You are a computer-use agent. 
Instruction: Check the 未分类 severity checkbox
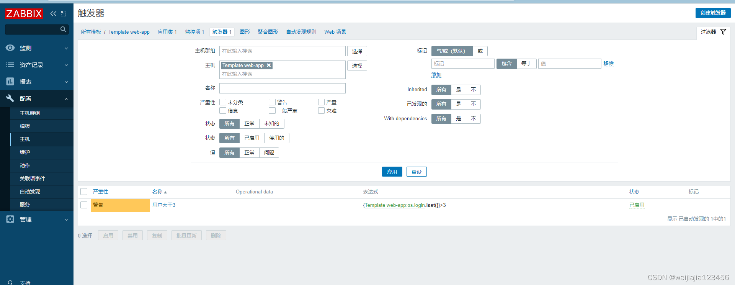(223, 102)
